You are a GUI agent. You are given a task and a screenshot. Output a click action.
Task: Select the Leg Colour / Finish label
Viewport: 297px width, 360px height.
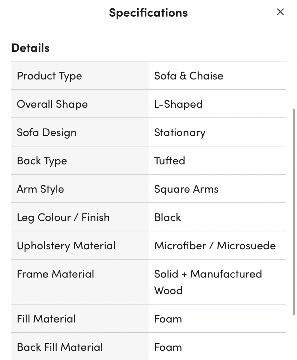[63, 217]
